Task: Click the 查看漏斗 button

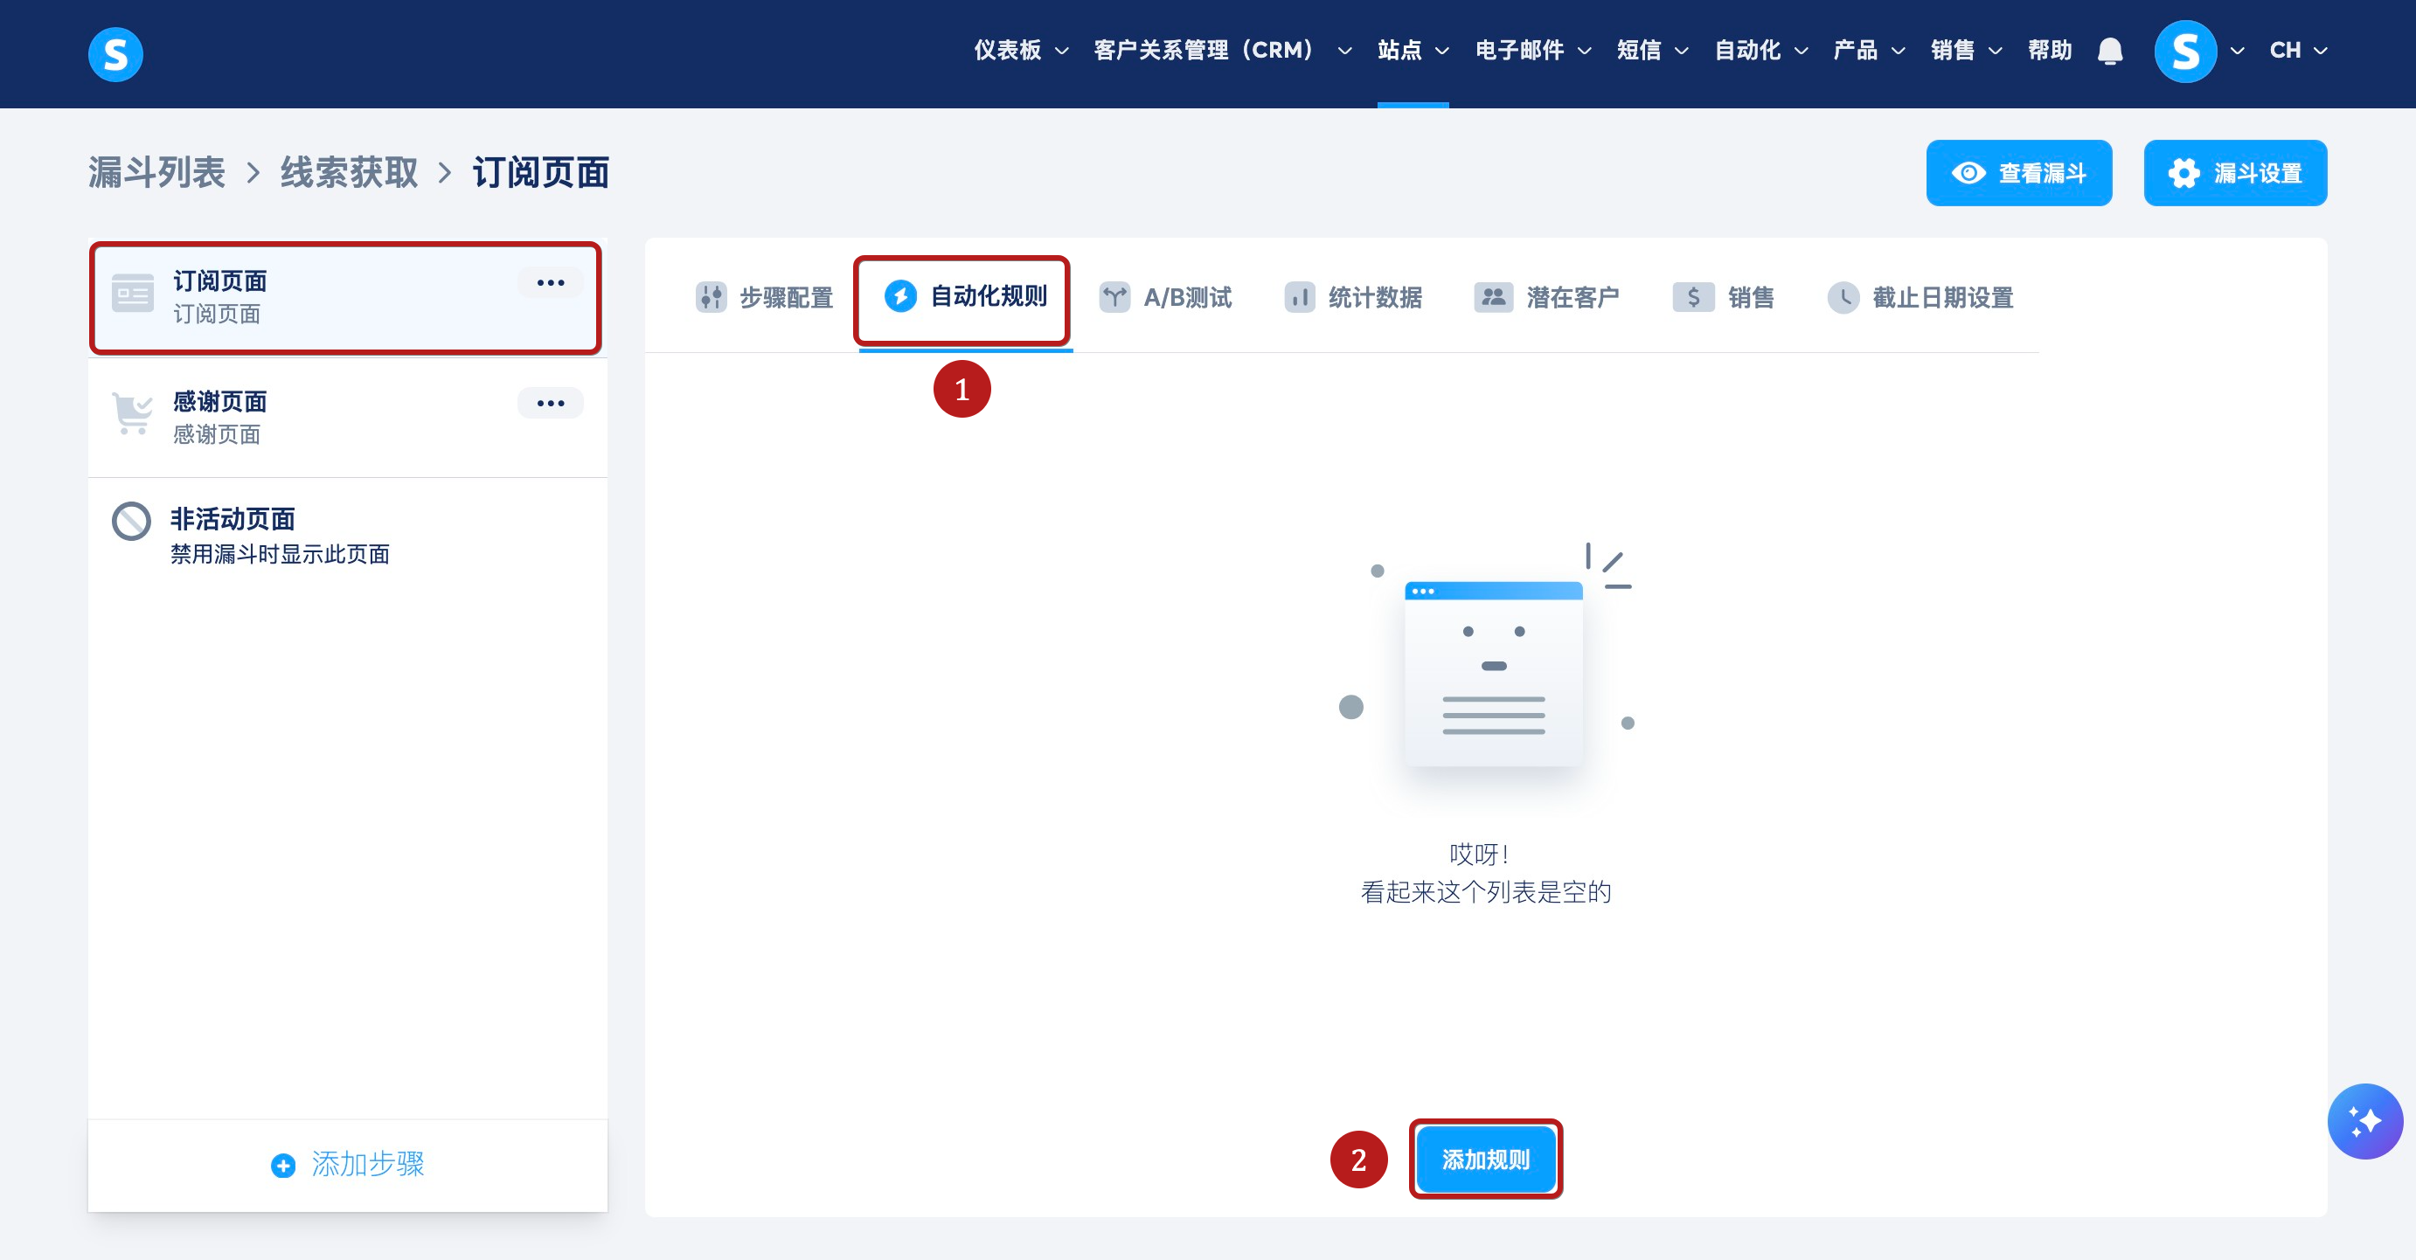Action: point(2018,173)
